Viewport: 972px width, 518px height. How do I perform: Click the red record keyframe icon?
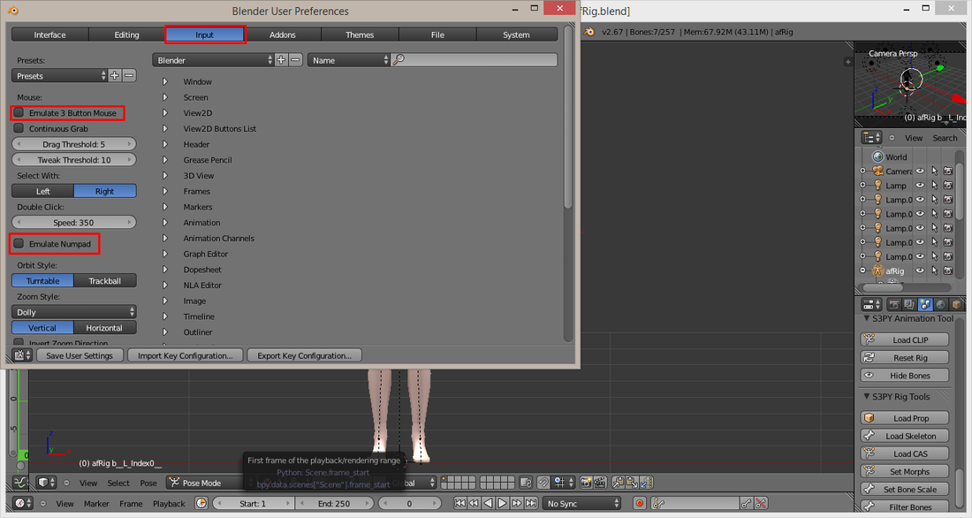pyautogui.click(x=640, y=503)
